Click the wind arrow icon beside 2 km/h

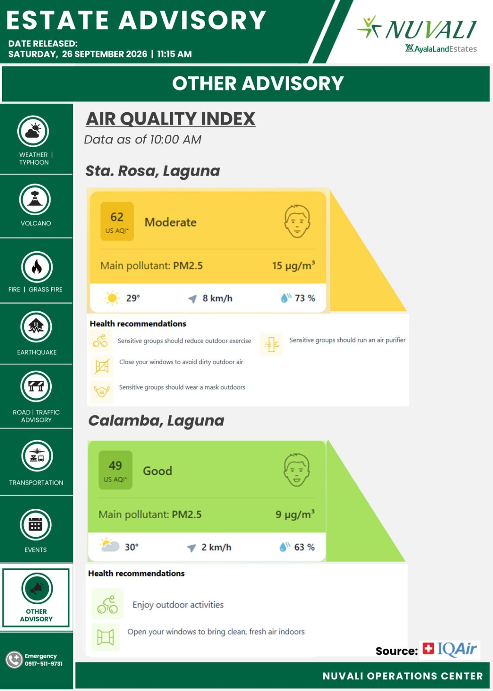(x=191, y=548)
